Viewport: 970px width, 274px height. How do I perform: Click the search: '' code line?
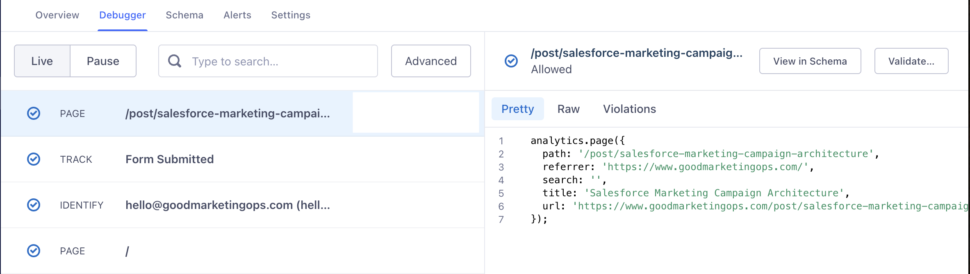point(574,180)
